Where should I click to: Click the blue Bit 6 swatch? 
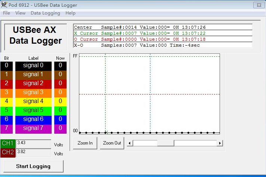click(6, 120)
